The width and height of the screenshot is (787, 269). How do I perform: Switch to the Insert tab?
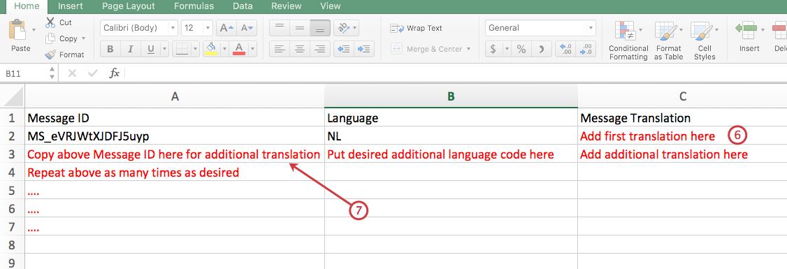point(71,6)
